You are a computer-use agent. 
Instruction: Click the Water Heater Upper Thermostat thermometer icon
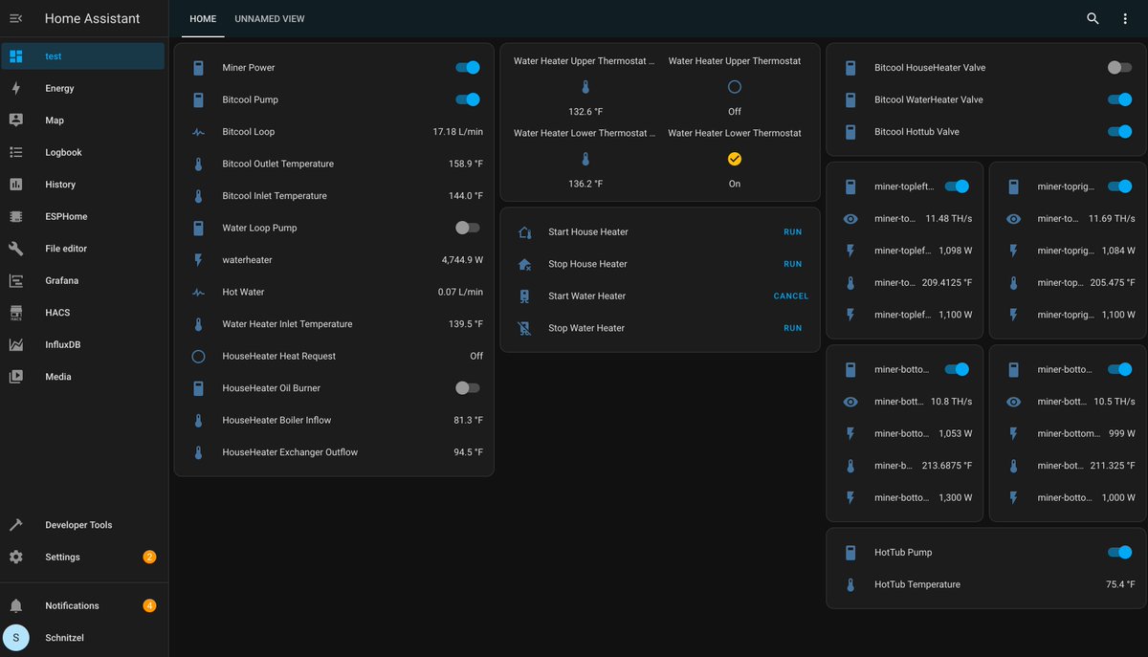tap(585, 87)
